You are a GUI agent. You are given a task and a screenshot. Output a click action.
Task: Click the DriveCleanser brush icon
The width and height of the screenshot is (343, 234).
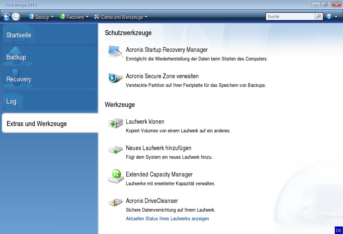[x=116, y=203]
